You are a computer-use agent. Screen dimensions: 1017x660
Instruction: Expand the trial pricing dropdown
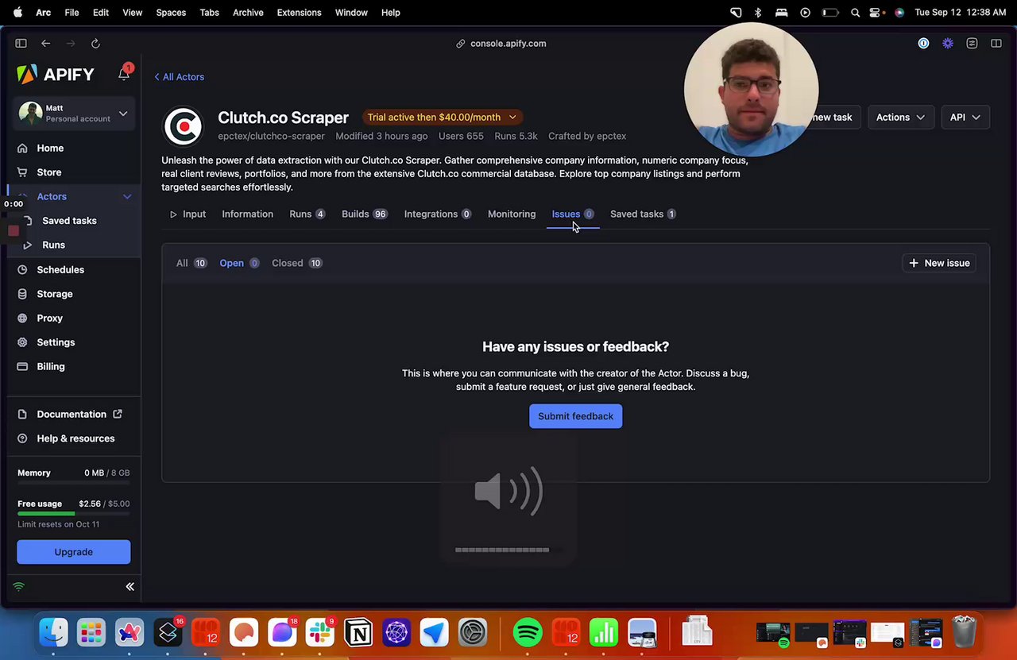442,117
